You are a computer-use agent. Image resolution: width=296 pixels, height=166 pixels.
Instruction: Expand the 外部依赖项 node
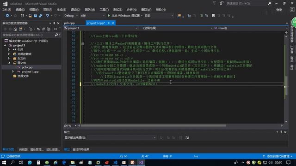9,54
